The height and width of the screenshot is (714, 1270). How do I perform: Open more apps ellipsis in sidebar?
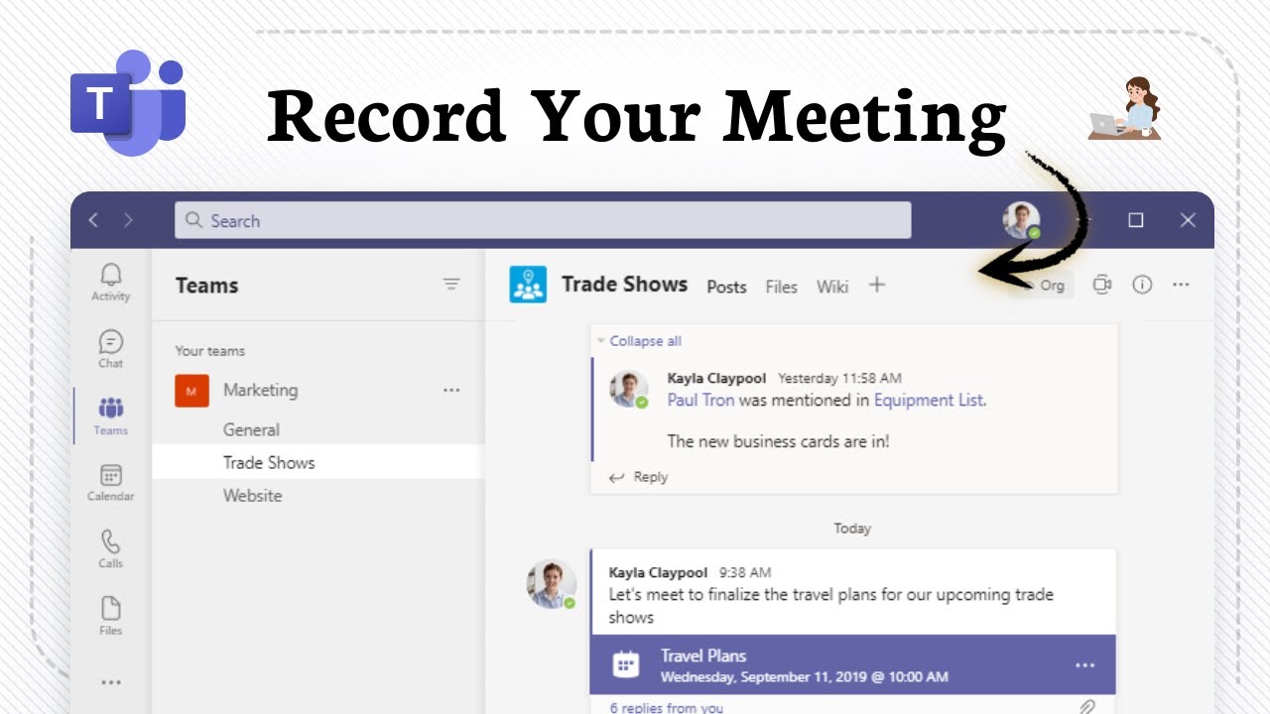[111, 682]
